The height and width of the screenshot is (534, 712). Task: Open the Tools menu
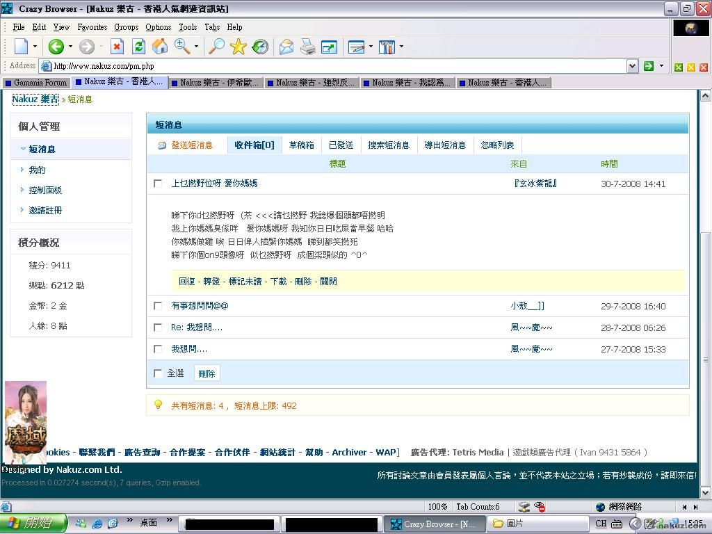[x=188, y=27]
